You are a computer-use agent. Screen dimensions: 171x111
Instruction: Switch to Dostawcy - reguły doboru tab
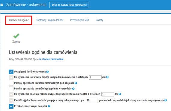[x=49, y=20]
